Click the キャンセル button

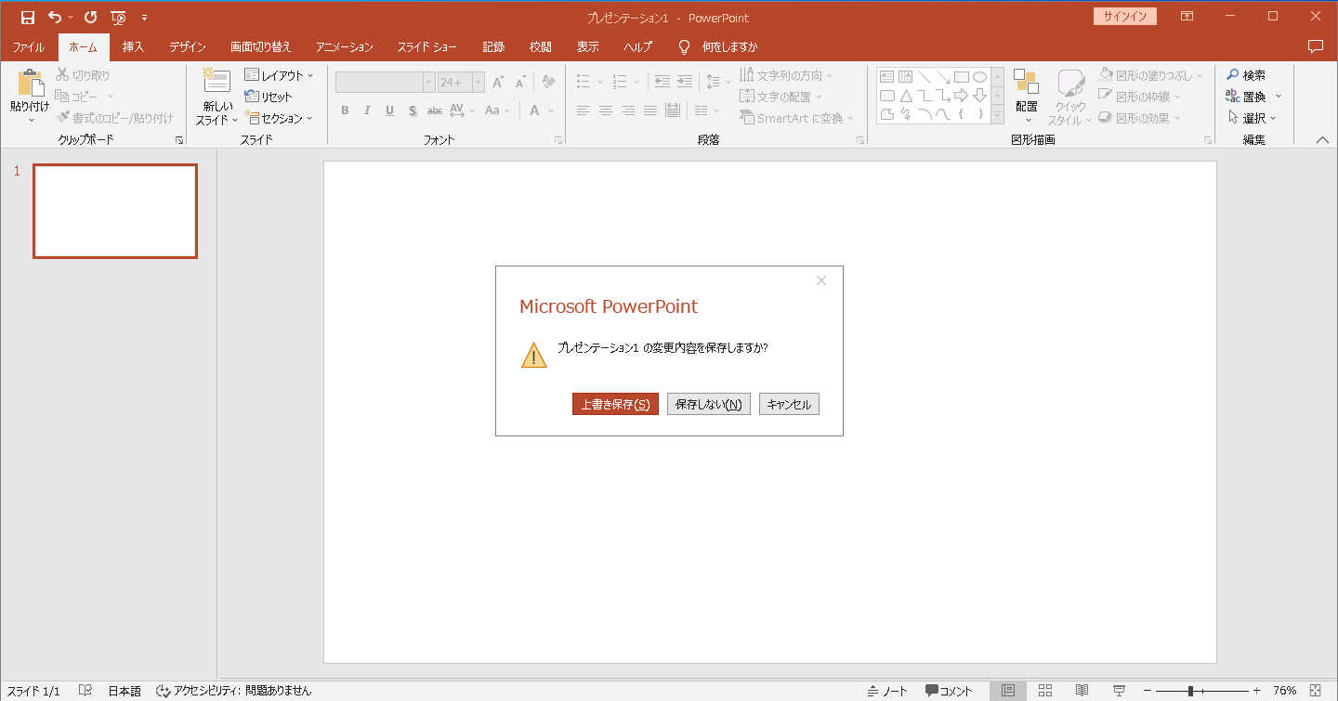[789, 405]
